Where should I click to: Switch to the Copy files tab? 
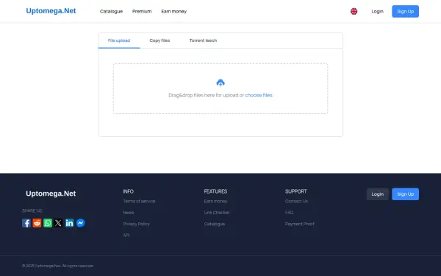[159, 40]
